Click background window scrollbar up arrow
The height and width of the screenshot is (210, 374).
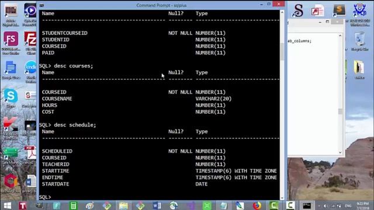click(340, 36)
